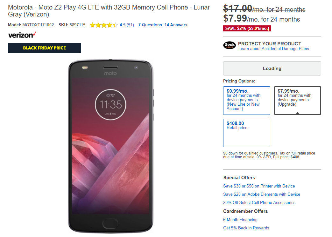Open Save $30 or $50 on Printer offer

[x=259, y=186]
